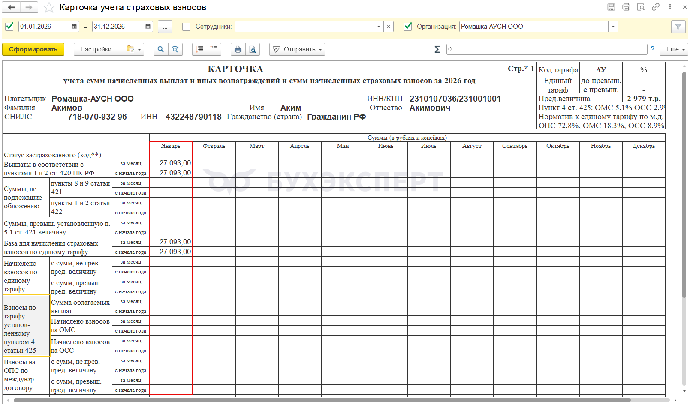Screen dimensions: 690x405
Task: Enable the Сотрудники filter checkbox
Action: [x=186, y=27]
